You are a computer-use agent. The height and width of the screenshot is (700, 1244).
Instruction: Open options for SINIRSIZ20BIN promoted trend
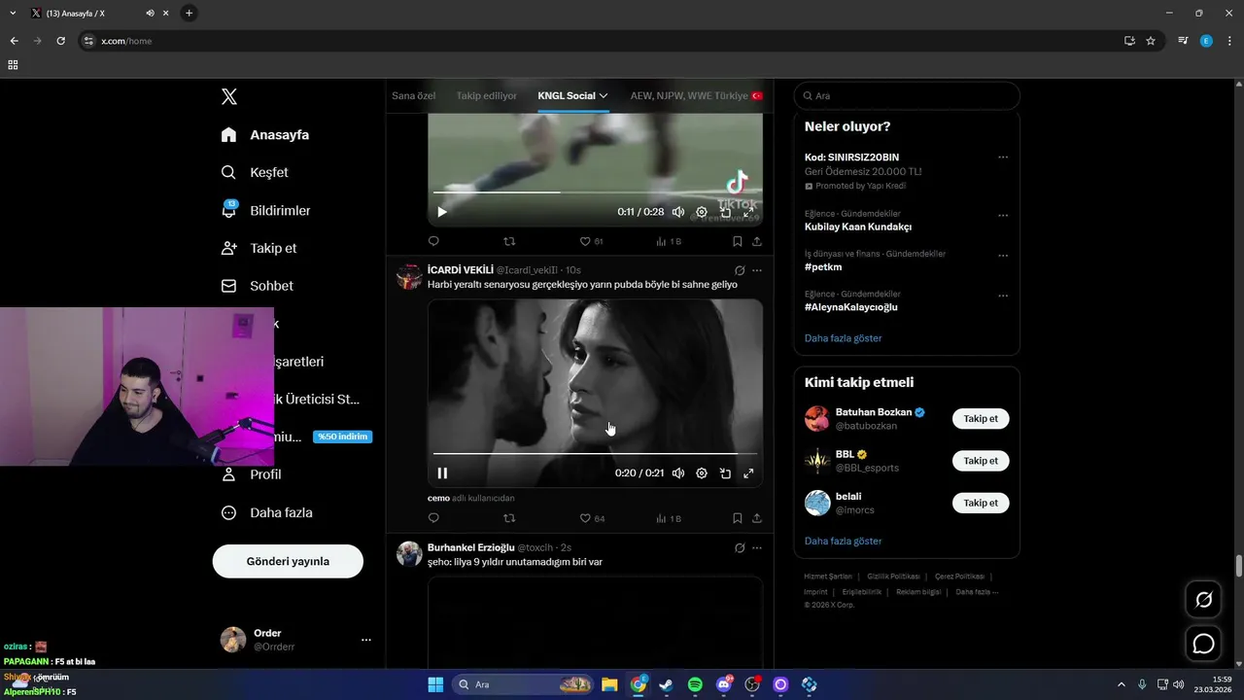1003,157
